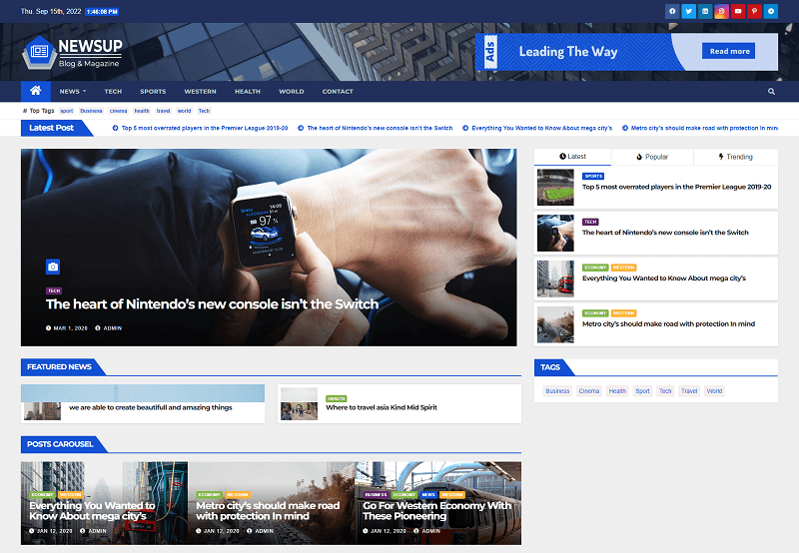Expand the News menu dropdown
The height and width of the screenshot is (553, 799).
click(72, 92)
